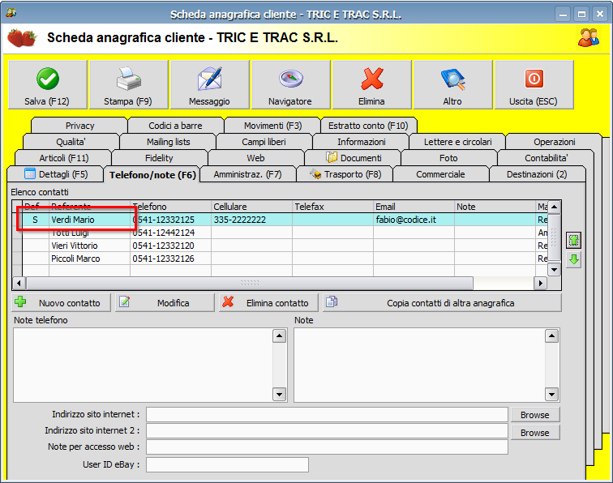Open the Mailing lists tab
The height and width of the screenshot is (483, 613).
coord(169,142)
